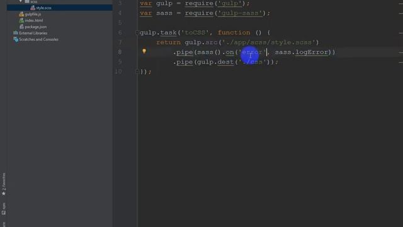Viewport: 403px width, 227px height.
Task: Select External Libraries node
Action: pos(33,33)
